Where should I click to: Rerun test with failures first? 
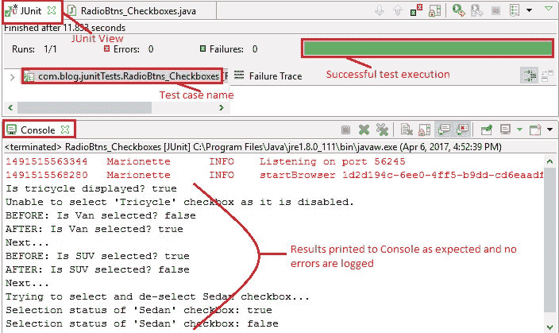(x=476, y=10)
